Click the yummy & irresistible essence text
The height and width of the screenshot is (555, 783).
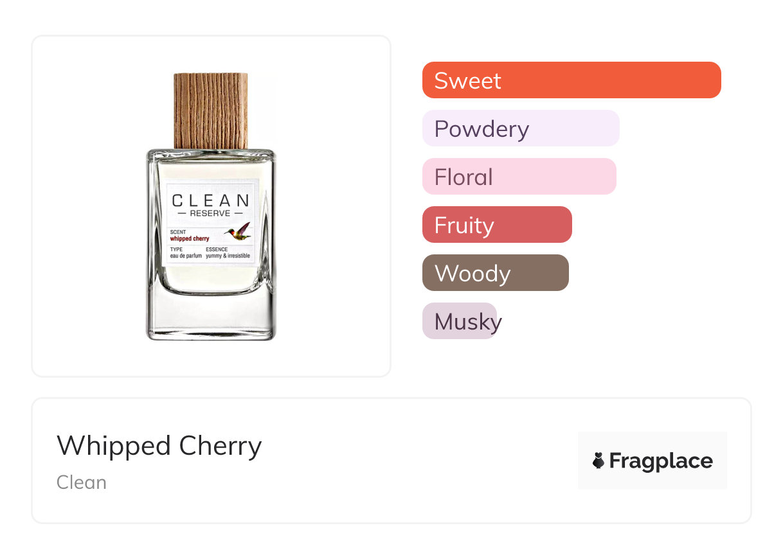coord(228,256)
